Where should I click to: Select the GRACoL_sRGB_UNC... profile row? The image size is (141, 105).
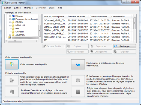point(88,30)
